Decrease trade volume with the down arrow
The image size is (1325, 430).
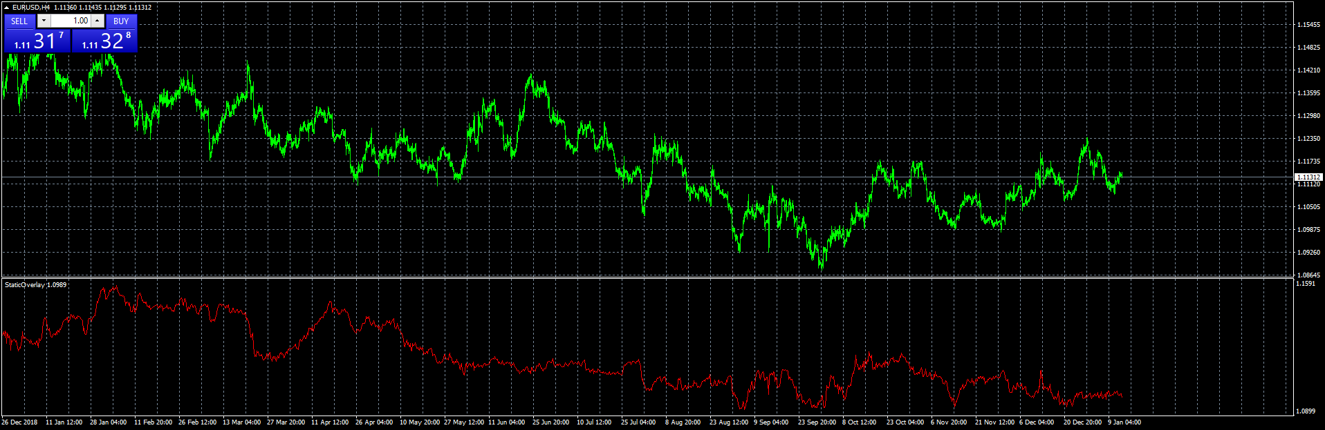point(44,21)
